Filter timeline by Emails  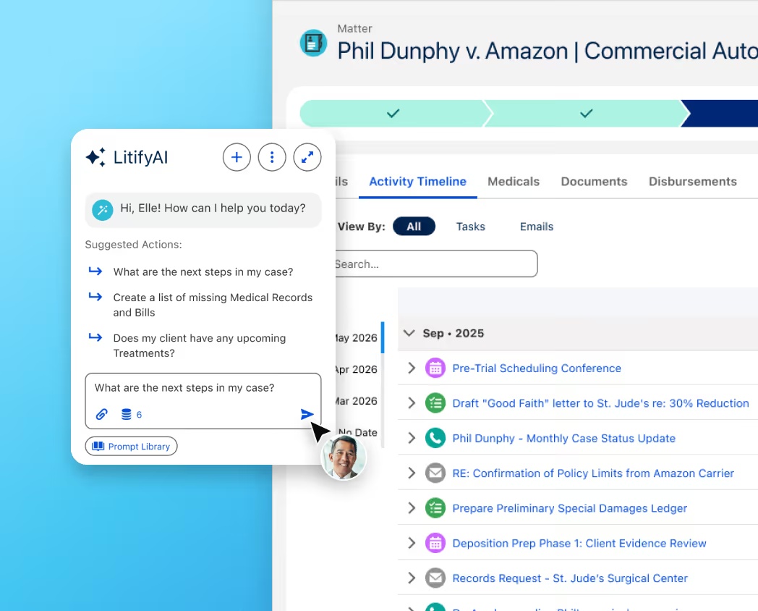click(x=537, y=227)
